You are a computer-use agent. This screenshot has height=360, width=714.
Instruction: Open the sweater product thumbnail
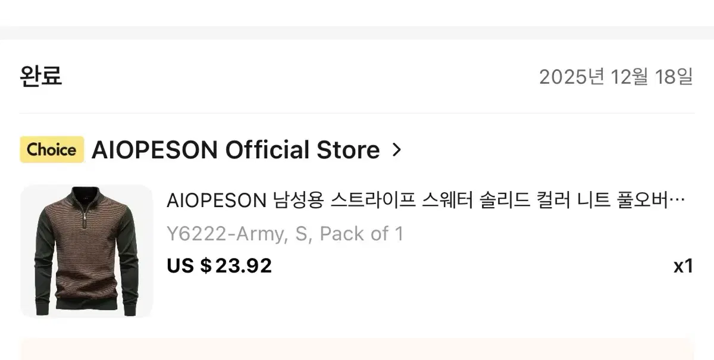click(86, 251)
